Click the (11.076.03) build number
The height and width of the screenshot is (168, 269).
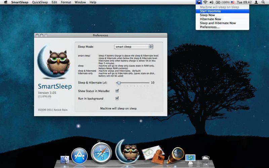point(44,96)
